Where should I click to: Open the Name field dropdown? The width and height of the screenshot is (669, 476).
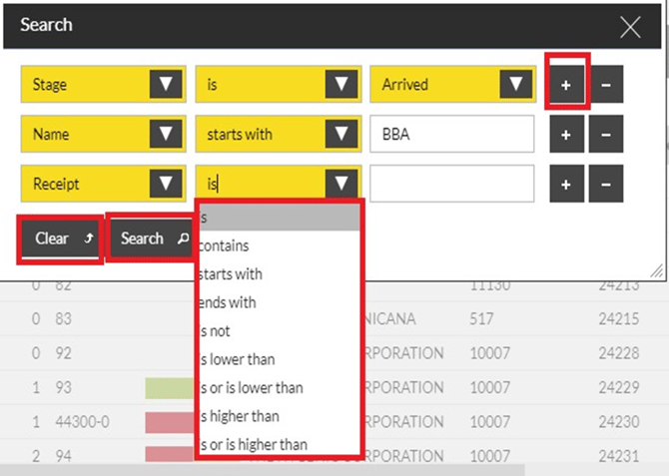(165, 134)
